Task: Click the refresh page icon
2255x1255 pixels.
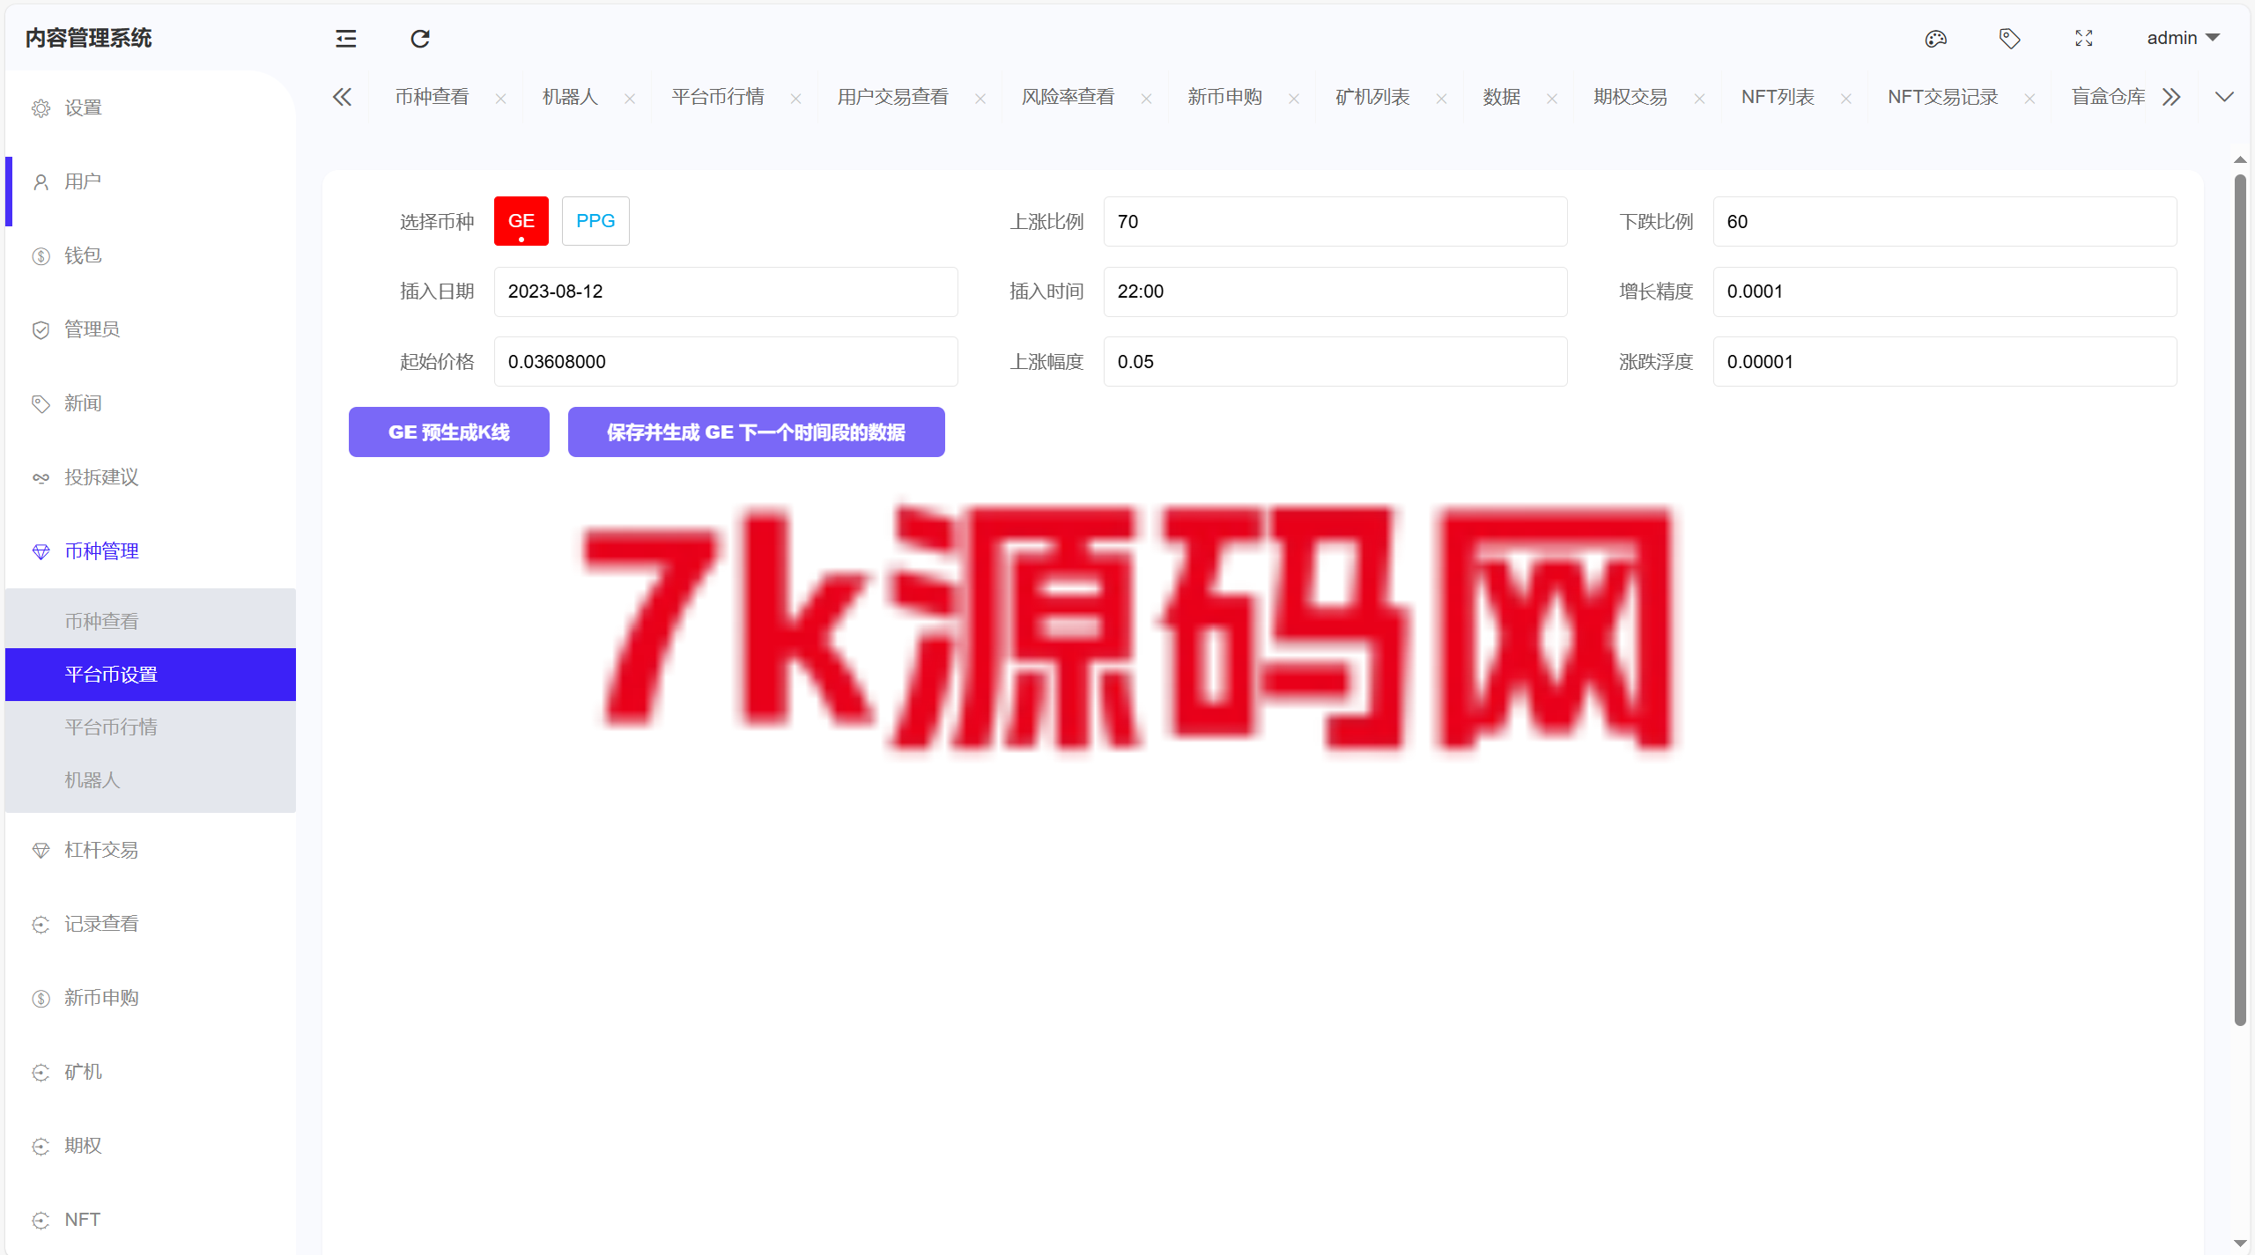Action: pos(419,38)
